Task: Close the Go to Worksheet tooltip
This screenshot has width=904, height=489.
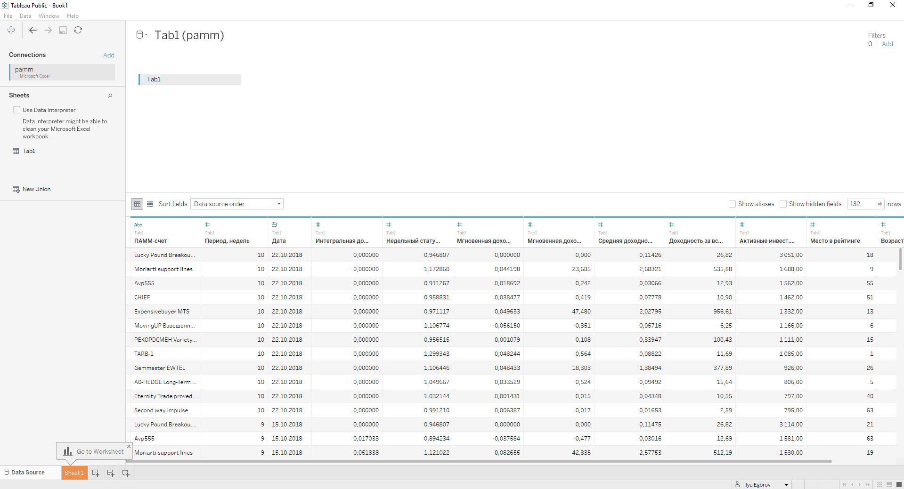Action: 129,446
